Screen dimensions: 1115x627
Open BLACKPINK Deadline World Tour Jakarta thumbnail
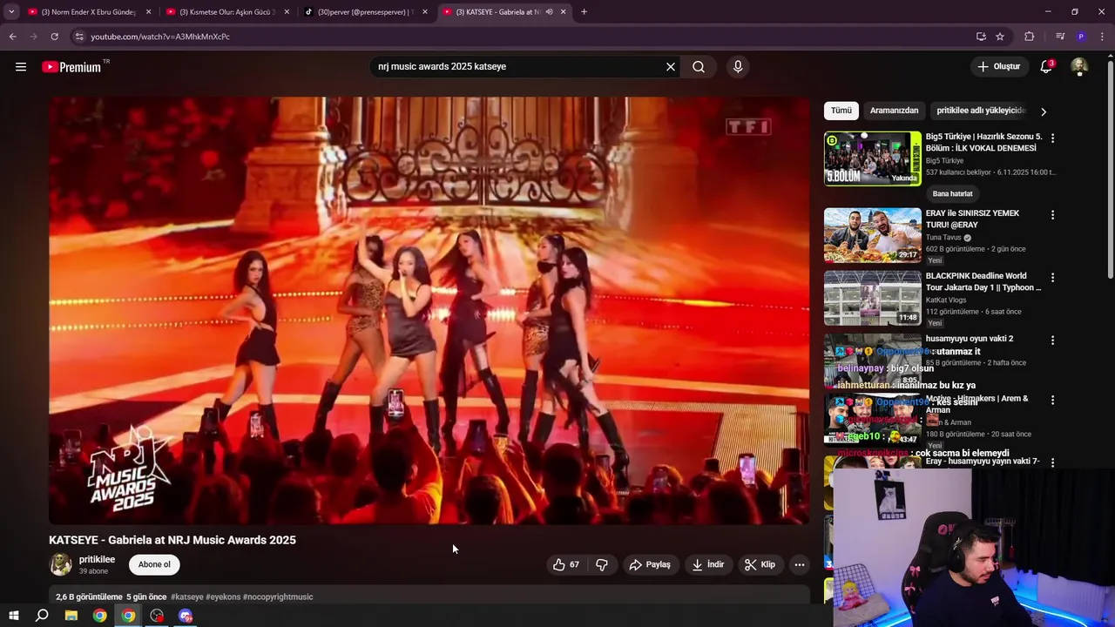(872, 298)
